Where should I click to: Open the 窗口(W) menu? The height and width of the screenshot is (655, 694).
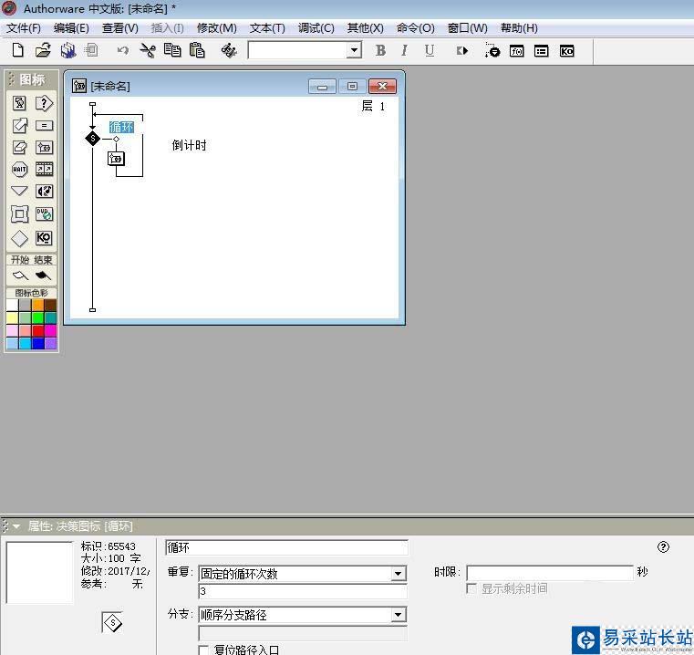click(x=467, y=28)
